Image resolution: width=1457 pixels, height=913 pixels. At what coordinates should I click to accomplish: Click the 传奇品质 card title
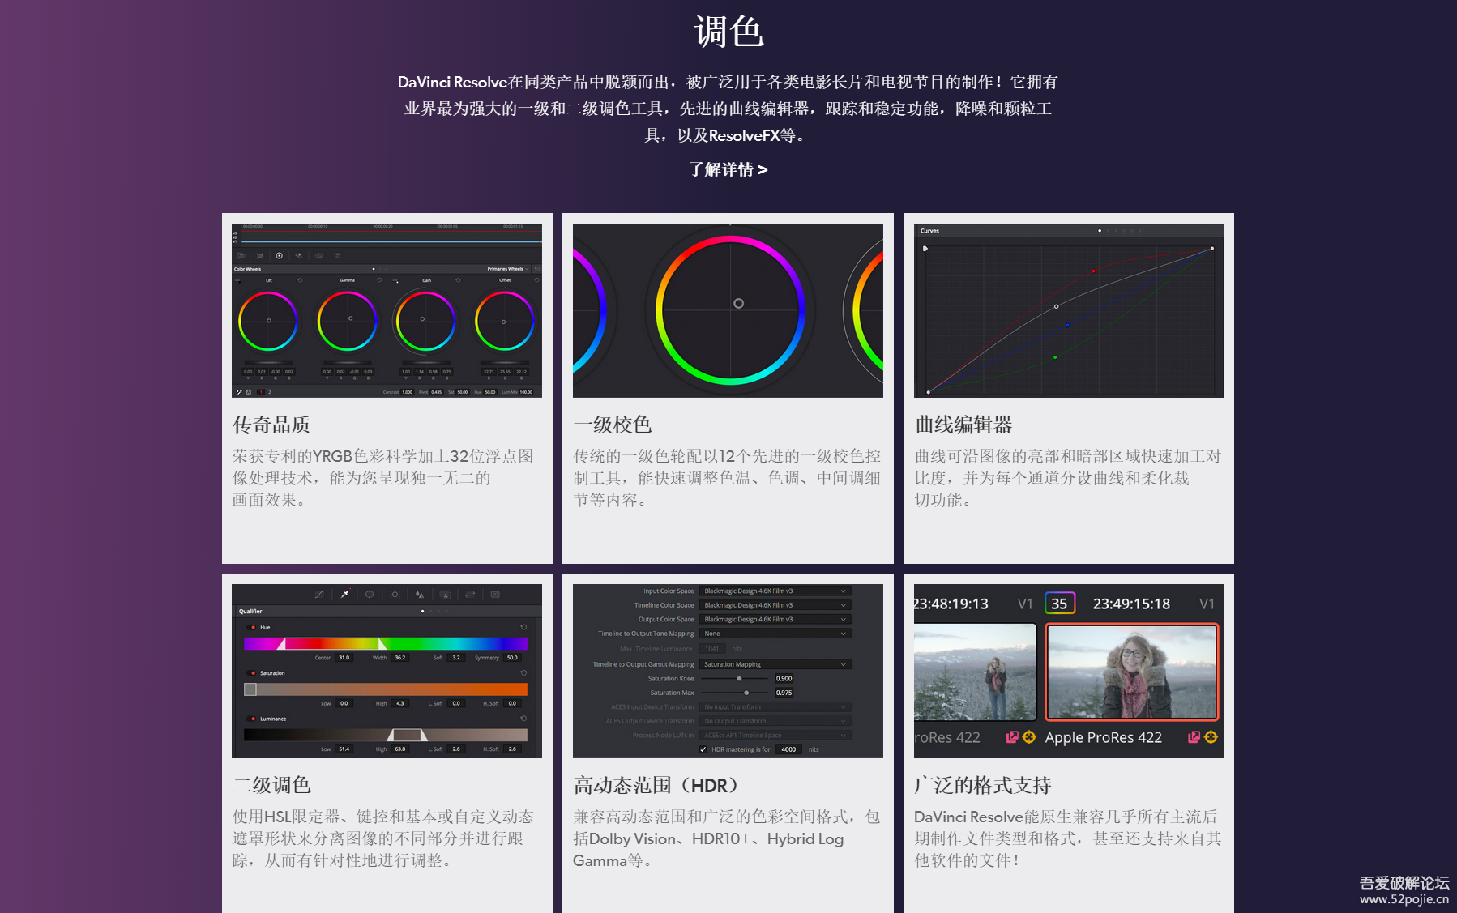[271, 425]
